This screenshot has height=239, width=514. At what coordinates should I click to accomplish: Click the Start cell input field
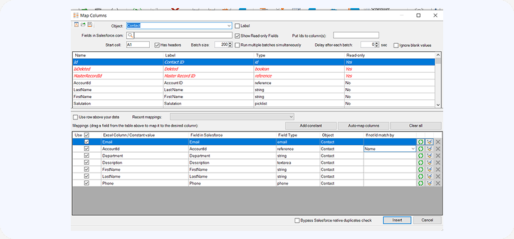click(138, 45)
